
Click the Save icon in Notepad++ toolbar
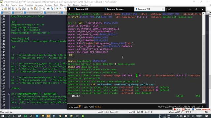(9, 9)
